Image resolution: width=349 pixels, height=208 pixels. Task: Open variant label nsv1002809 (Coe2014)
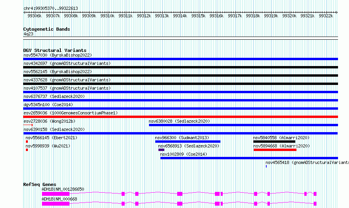(x=184, y=154)
